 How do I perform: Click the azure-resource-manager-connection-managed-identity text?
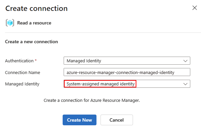(x=120, y=72)
